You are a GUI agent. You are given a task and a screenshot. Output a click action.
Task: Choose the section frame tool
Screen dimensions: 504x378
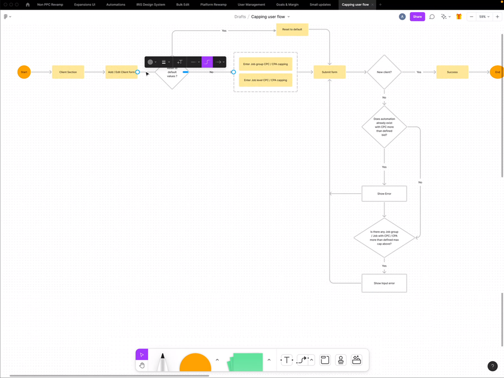pos(325,360)
